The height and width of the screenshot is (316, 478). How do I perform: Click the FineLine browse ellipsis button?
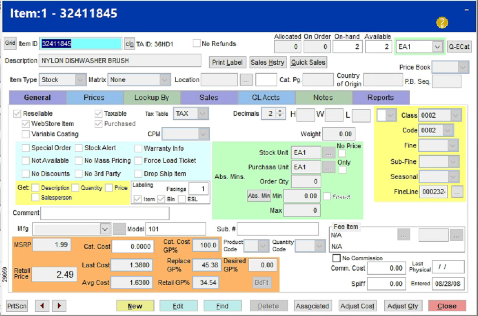pos(457,192)
